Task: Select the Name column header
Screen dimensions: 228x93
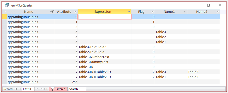Action: [x=29, y=12]
